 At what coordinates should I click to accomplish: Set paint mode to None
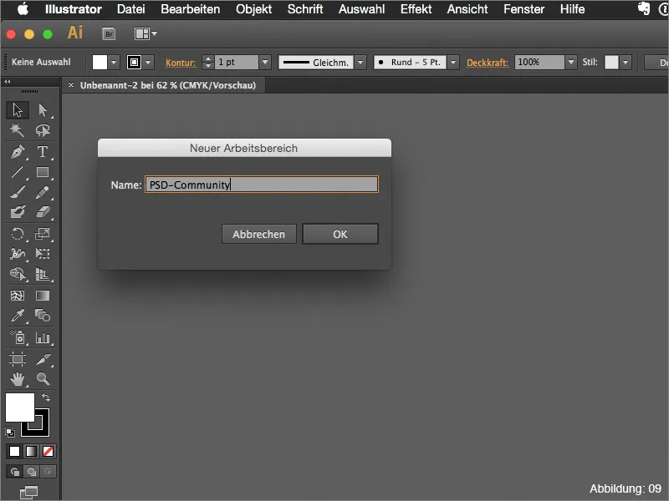(48, 451)
